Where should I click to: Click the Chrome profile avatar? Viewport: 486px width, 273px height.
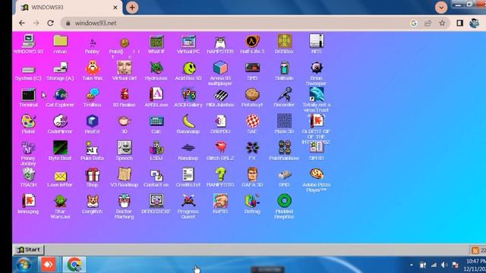pyautogui.click(x=474, y=23)
